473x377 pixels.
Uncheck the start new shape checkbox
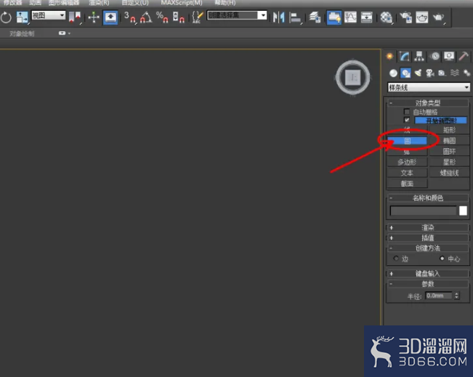(x=407, y=120)
